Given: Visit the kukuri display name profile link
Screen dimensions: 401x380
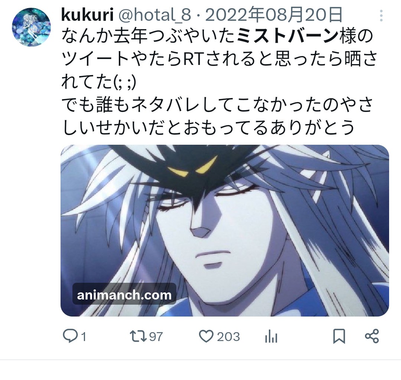Looking at the screenshot, I should tap(87, 15).
